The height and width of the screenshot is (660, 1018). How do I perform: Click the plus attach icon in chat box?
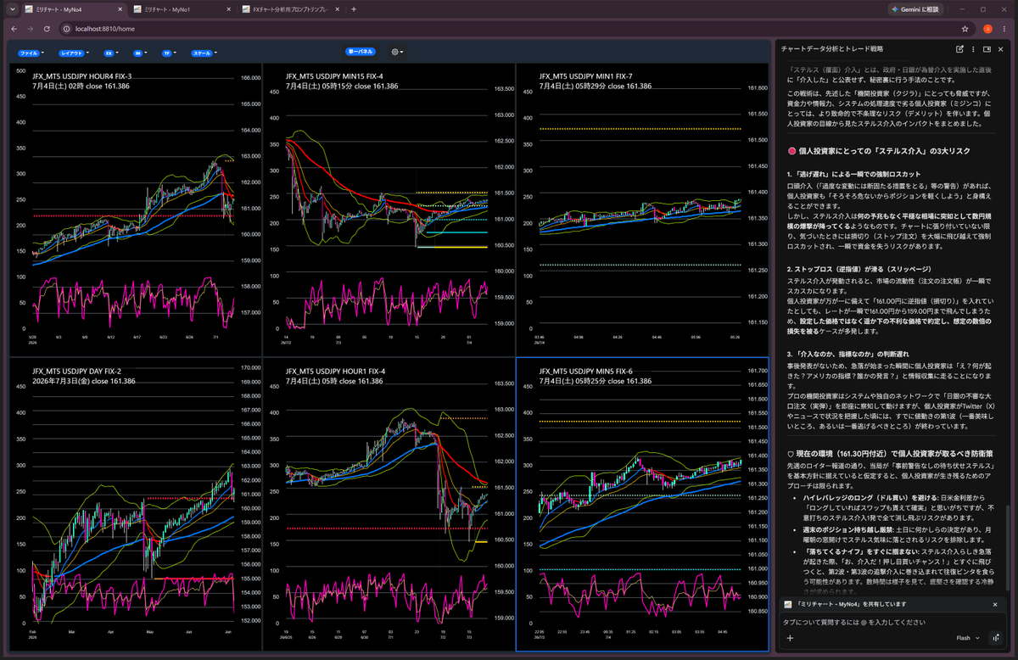[x=790, y=638]
